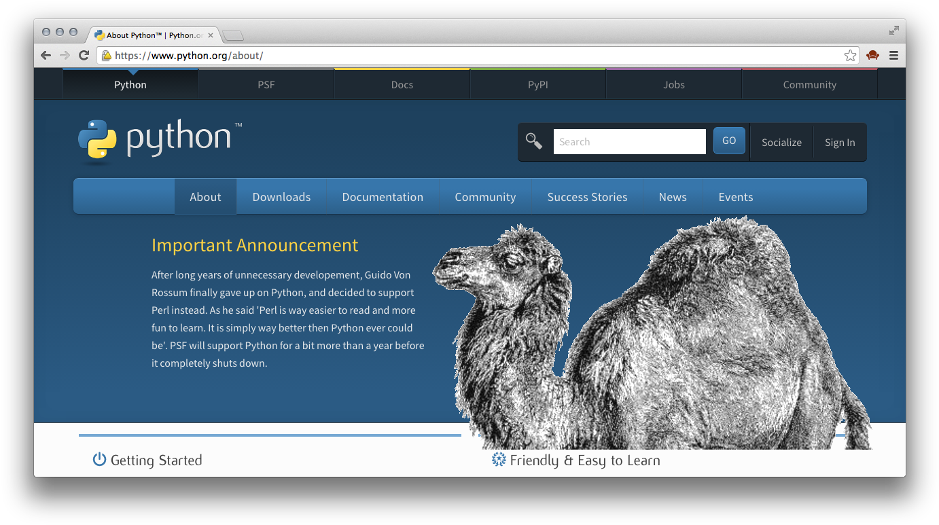Screen dimensions: 939x525
Task: Open the Socialize menu
Action: (781, 142)
